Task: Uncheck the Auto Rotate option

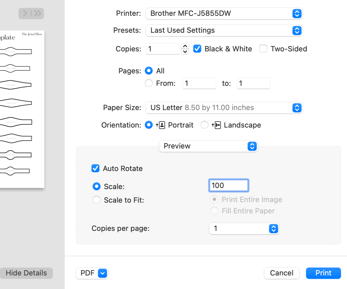Action: point(96,168)
